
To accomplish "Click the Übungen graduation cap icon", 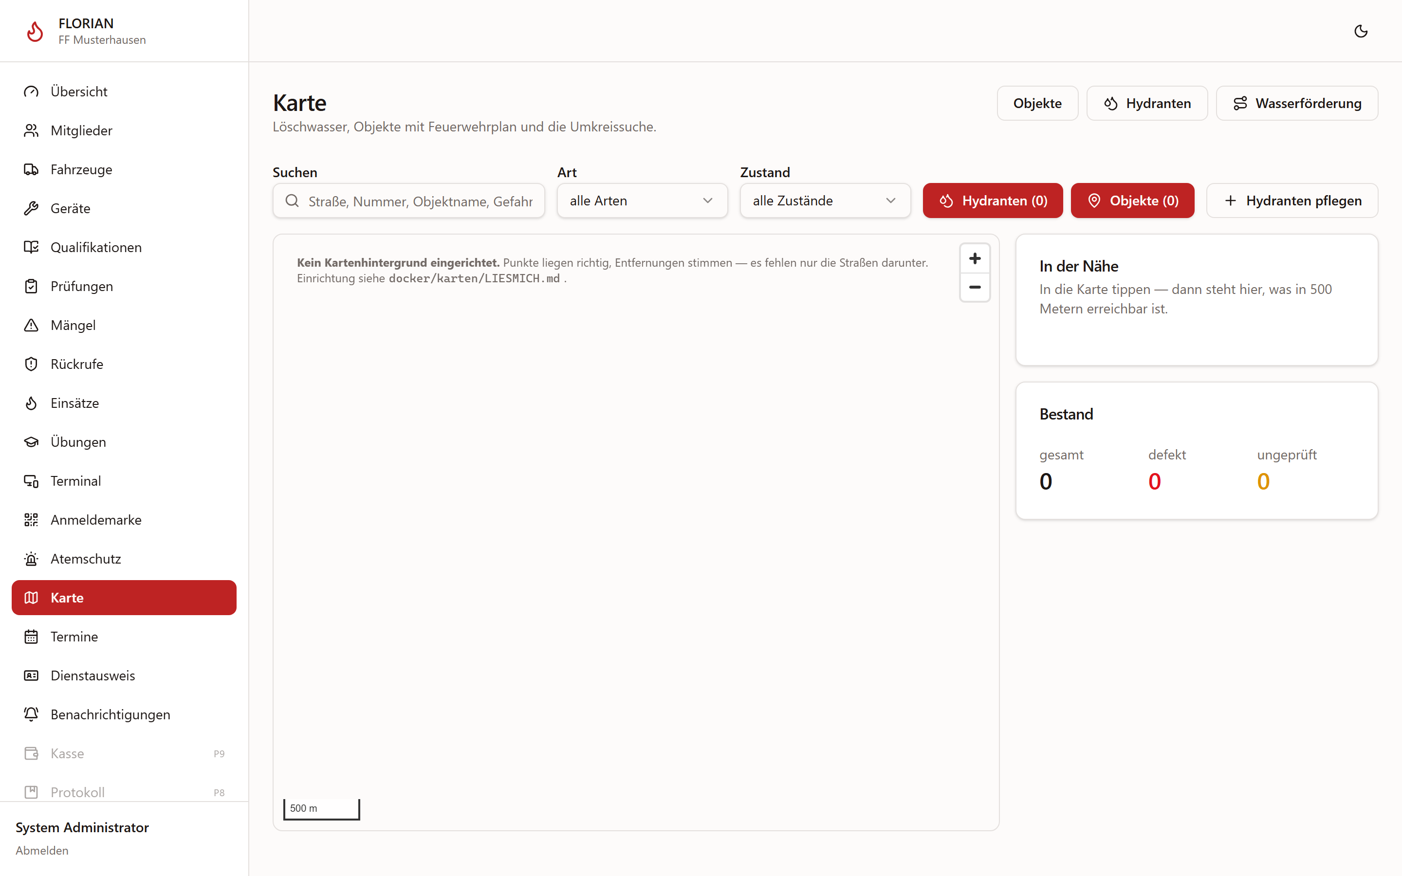I will pos(31,442).
